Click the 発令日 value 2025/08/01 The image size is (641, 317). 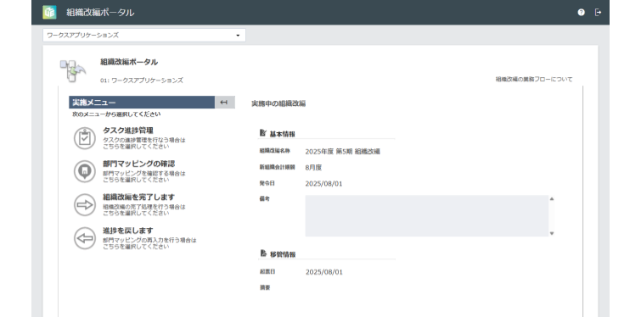323,184
